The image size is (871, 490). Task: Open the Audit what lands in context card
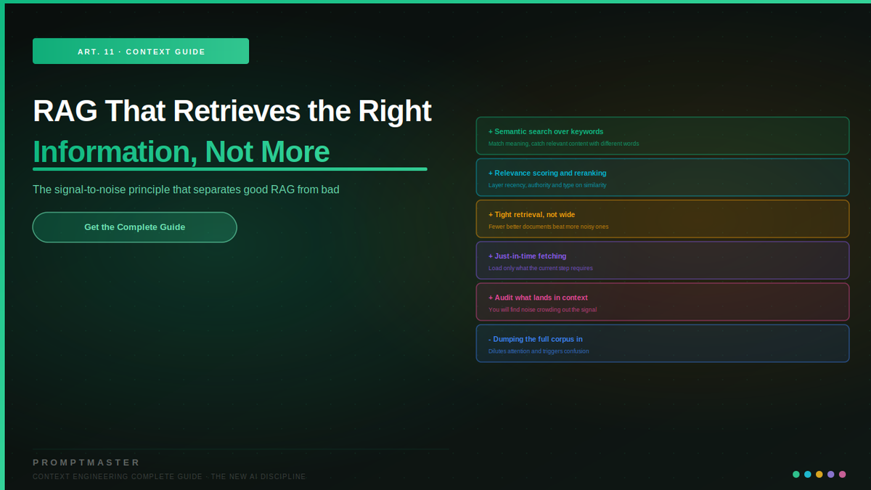663,301
